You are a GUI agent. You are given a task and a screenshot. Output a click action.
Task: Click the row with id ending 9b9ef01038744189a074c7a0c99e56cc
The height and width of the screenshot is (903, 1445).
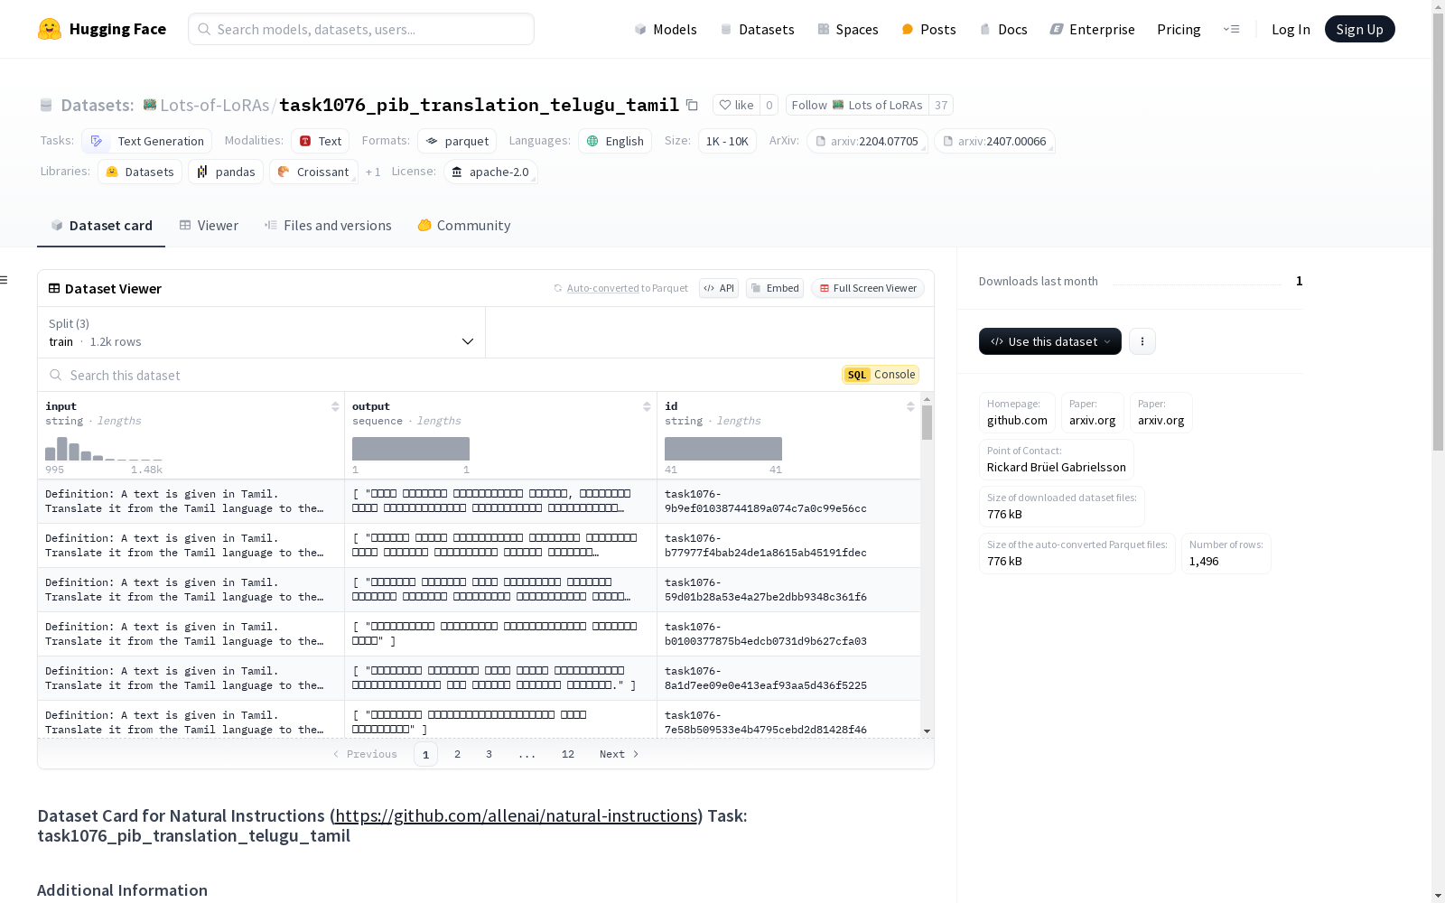point(479,501)
